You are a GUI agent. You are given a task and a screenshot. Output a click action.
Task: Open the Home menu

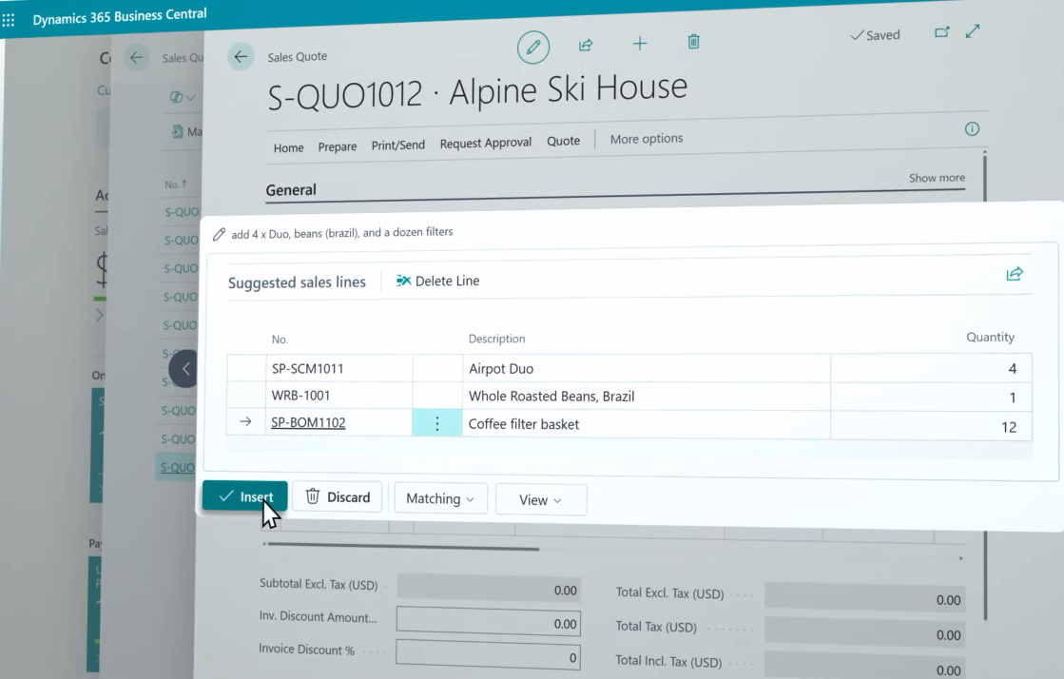tap(288, 147)
